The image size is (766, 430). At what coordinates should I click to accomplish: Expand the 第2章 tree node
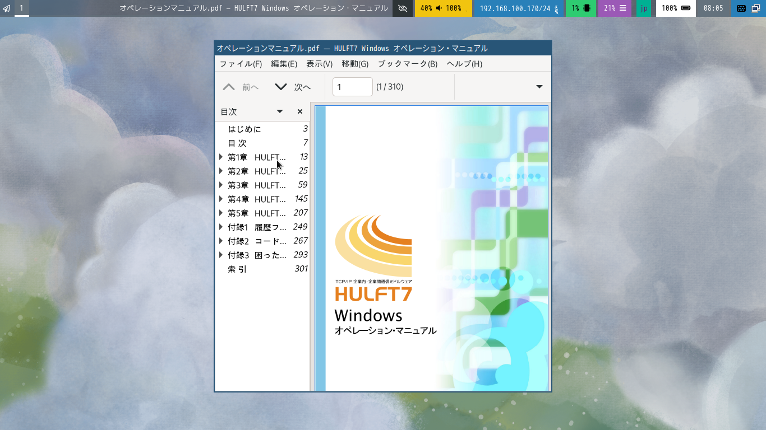(221, 171)
